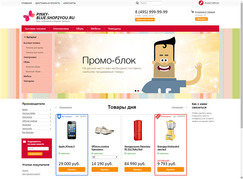This screenshot has width=243, height=179.
Task: Click the red Sale tag on the blender
Action: (158, 117)
